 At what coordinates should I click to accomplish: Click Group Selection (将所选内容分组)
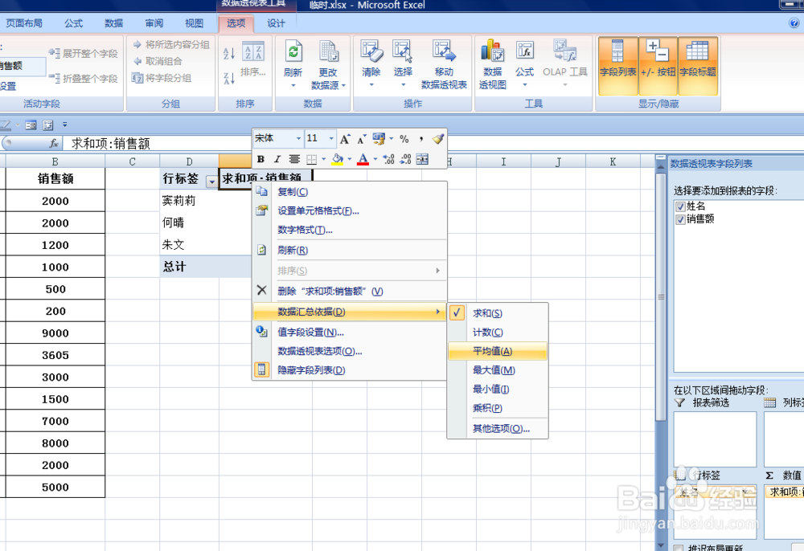[x=171, y=44]
